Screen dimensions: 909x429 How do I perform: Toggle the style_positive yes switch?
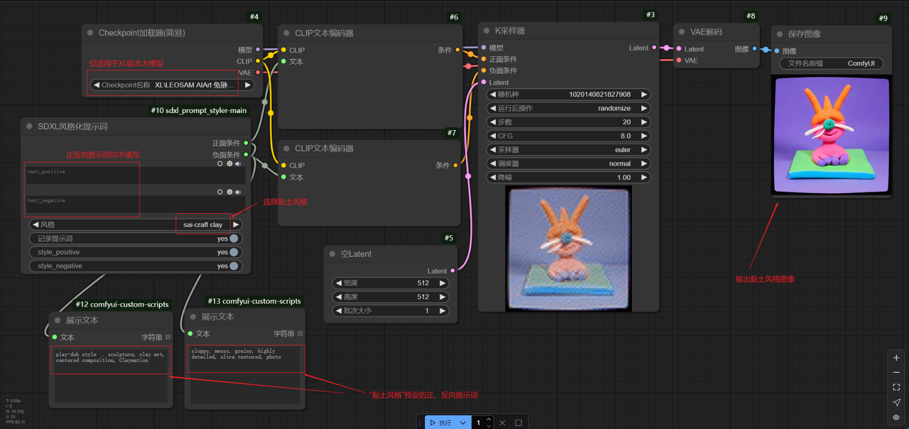pyautogui.click(x=234, y=252)
